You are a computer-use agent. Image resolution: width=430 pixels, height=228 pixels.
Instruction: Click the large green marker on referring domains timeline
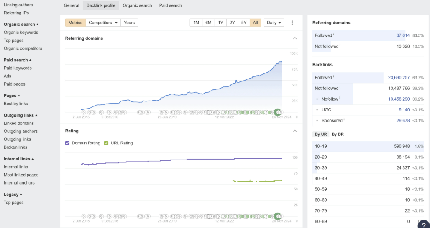coord(277,112)
